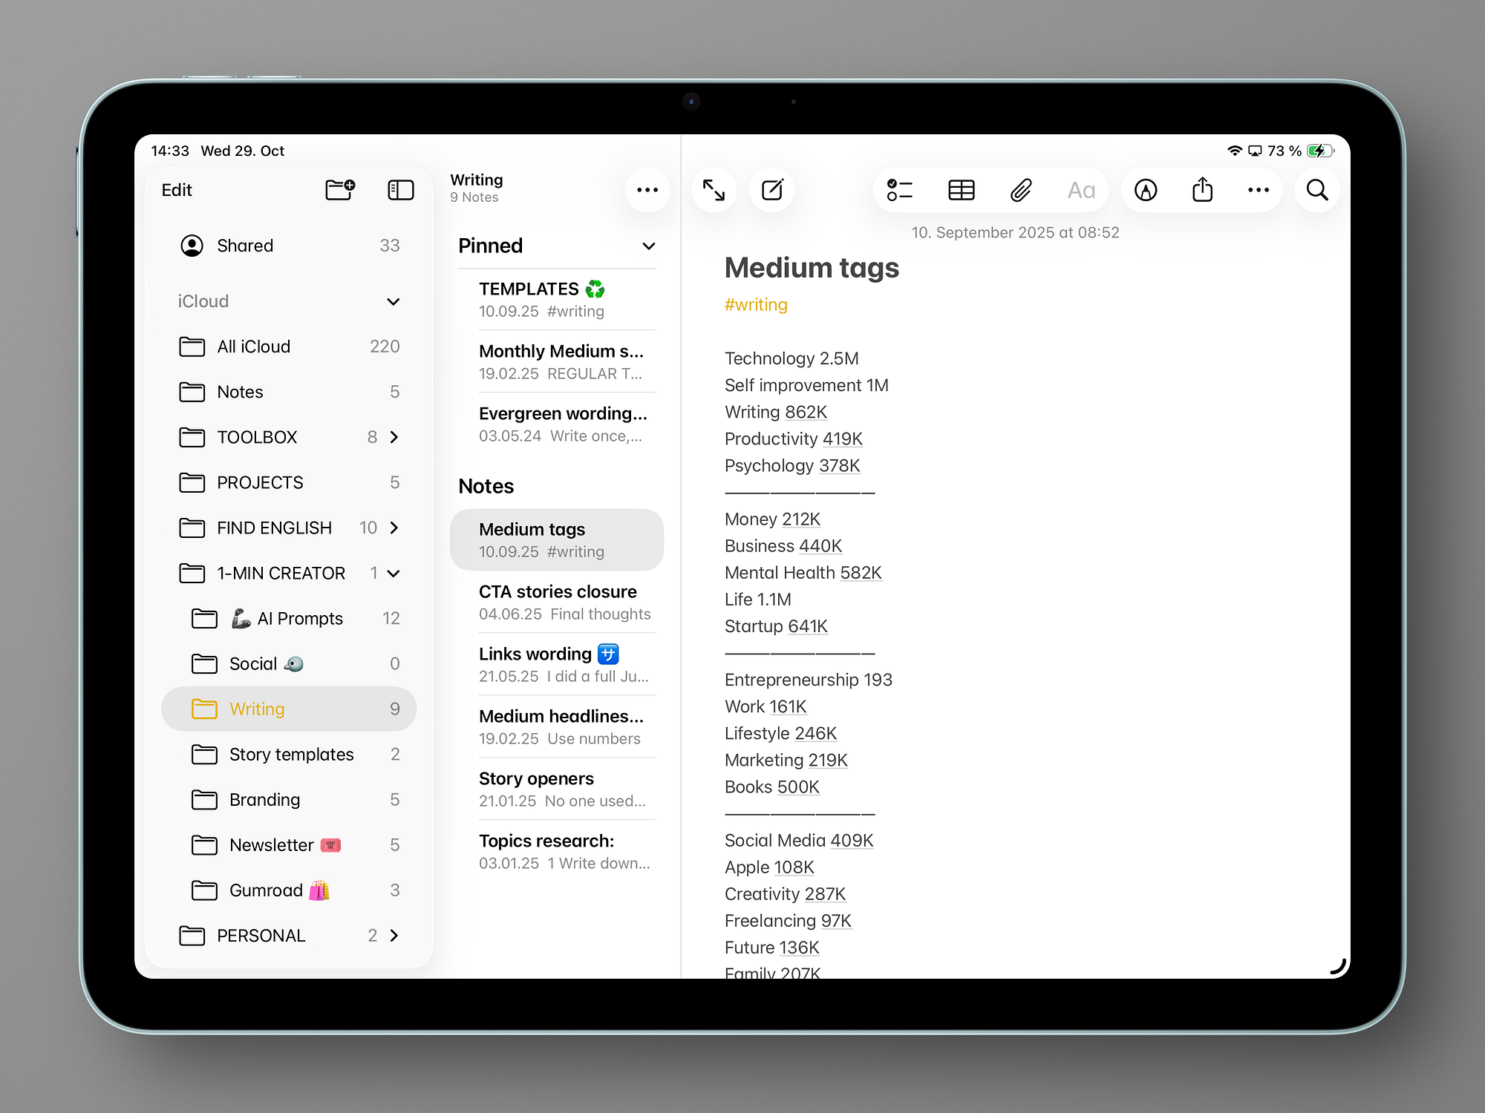Insert a checklist in the note

tap(899, 191)
